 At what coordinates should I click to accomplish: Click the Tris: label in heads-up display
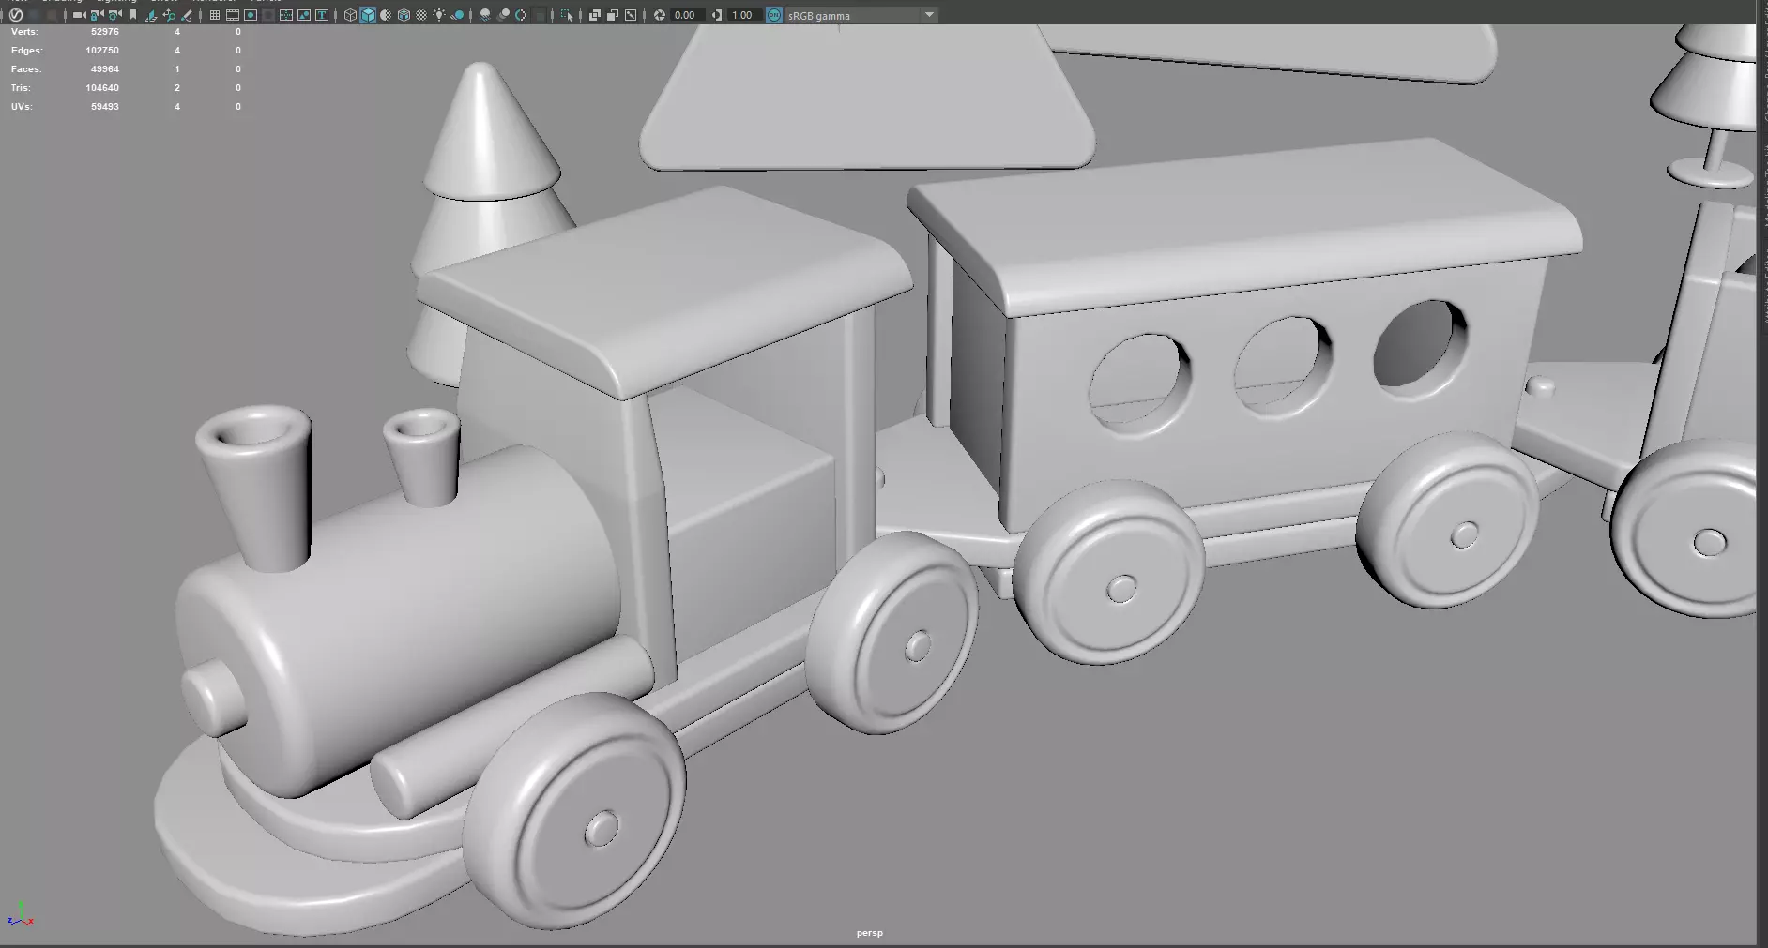click(21, 88)
